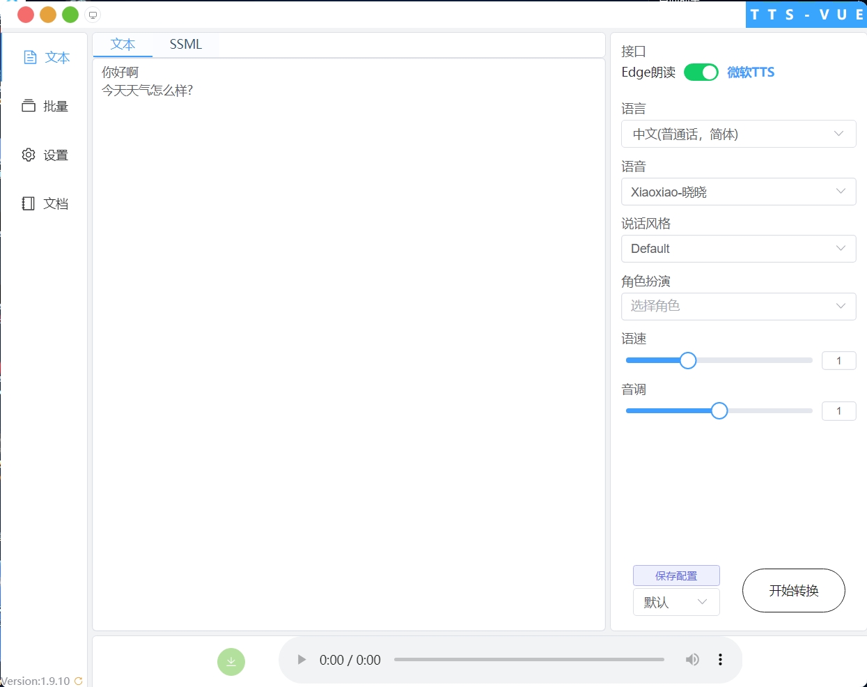This screenshot has height=687, width=867.
Task: Open the 语言 language dropdown
Action: tap(738, 134)
